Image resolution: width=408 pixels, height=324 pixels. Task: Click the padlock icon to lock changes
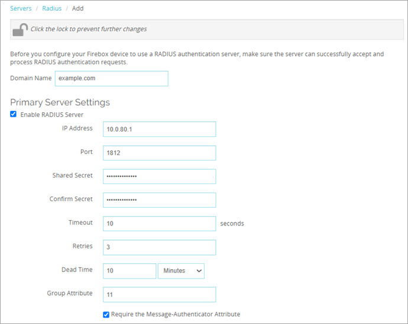pyautogui.click(x=20, y=30)
